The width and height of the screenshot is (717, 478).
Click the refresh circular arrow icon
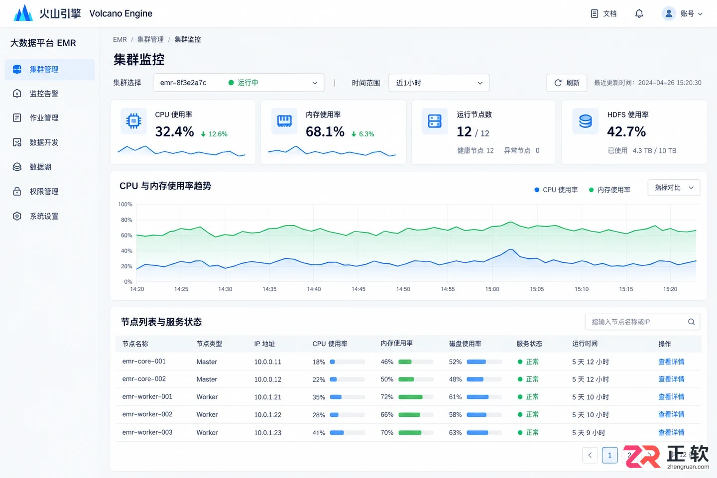click(558, 83)
